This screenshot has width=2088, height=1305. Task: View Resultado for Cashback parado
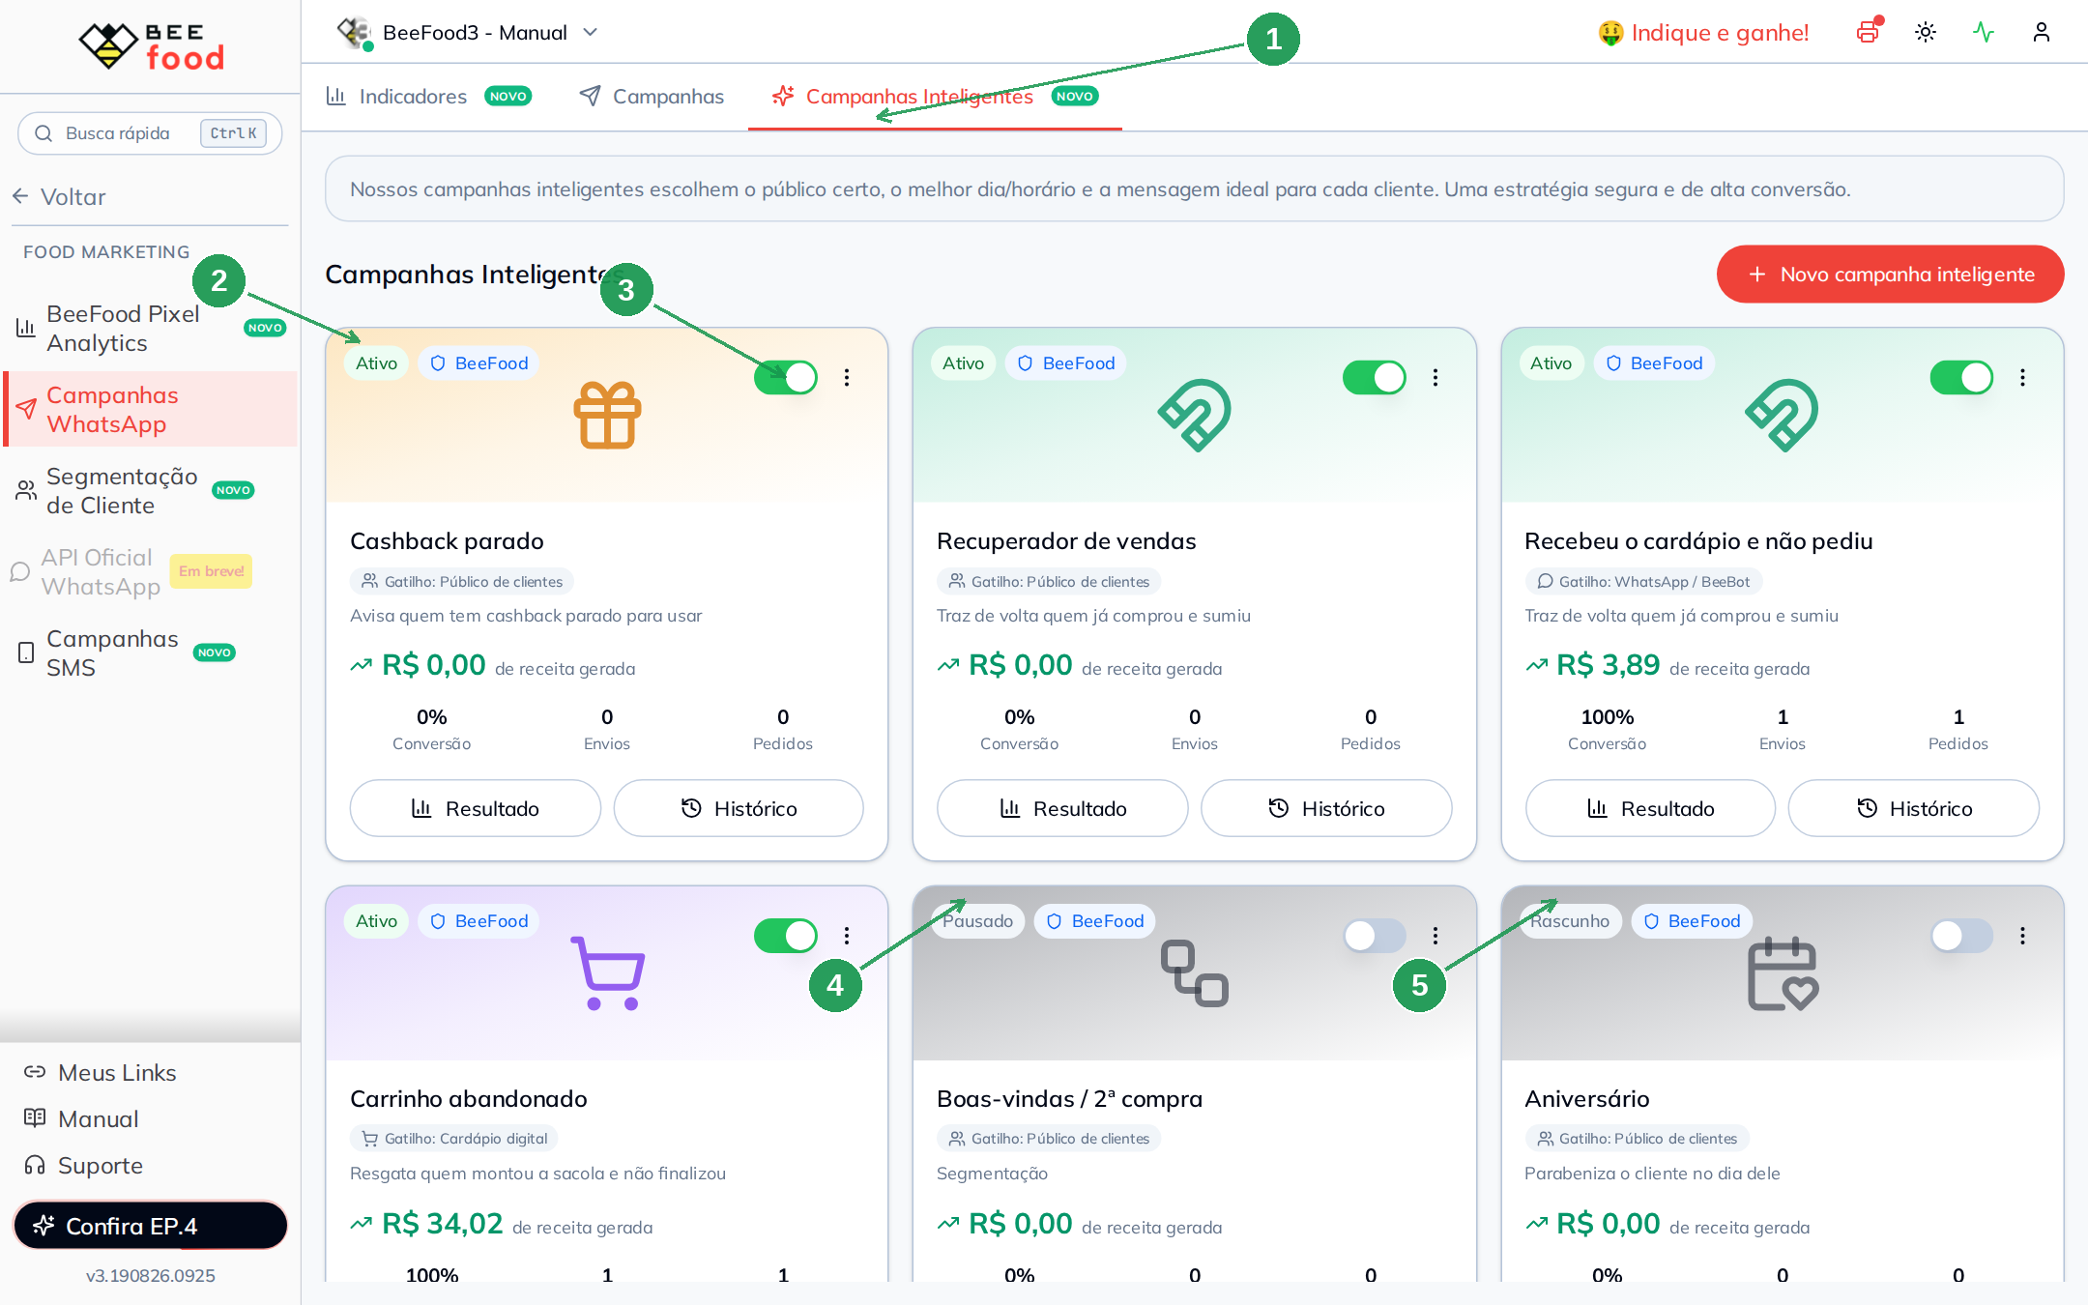pyautogui.click(x=475, y=808)
